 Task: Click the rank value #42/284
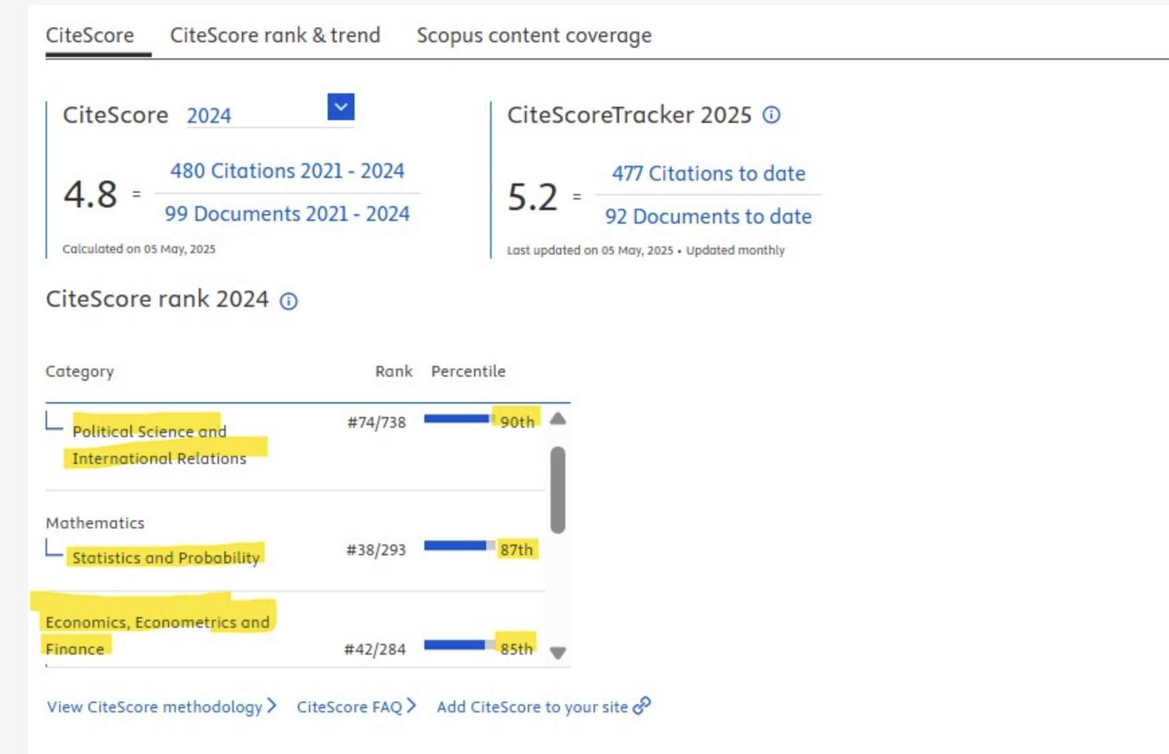coord(375,649)
